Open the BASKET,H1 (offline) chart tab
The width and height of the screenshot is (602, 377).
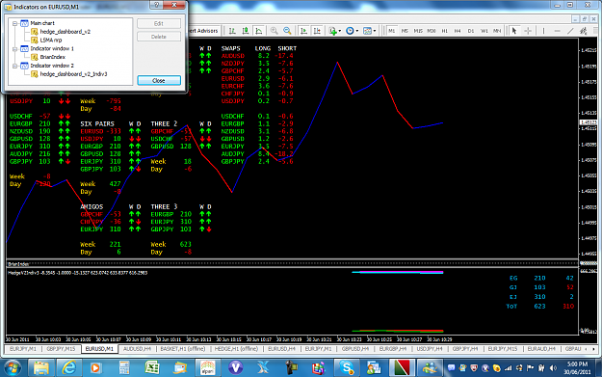pyautogui.click(x=183, y=349)
